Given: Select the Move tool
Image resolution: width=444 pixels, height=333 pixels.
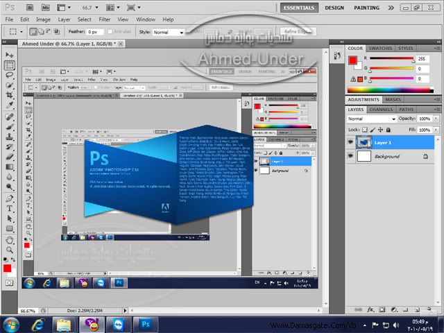Looking at the screenshot, I should point(9,55).
